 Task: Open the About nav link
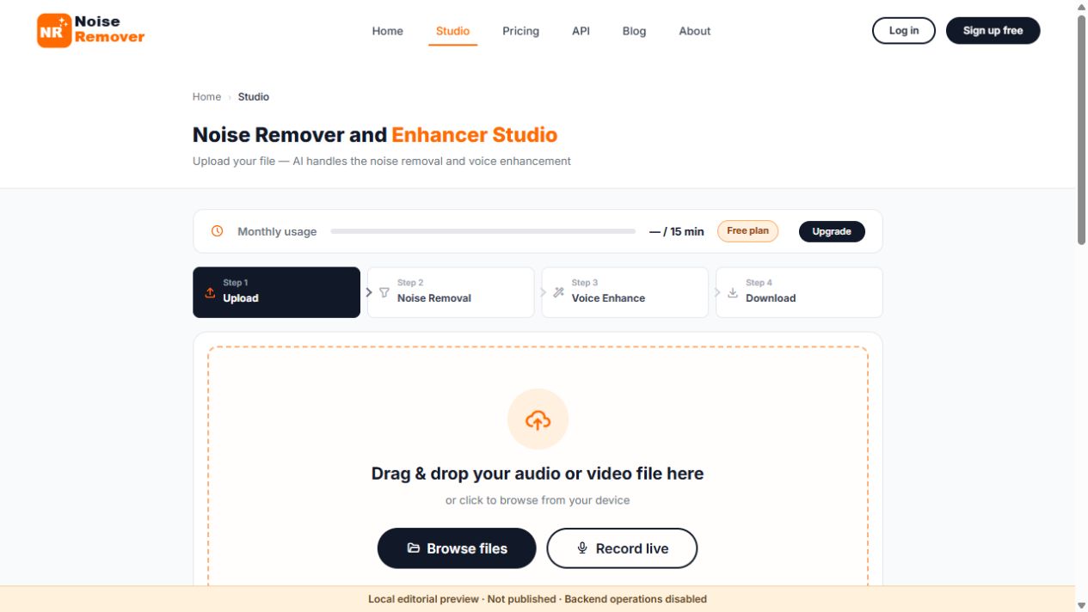(694, 31)
